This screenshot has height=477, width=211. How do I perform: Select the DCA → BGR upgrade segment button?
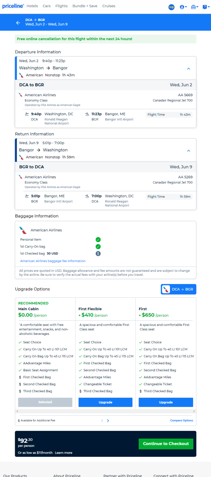coord(179,289)
